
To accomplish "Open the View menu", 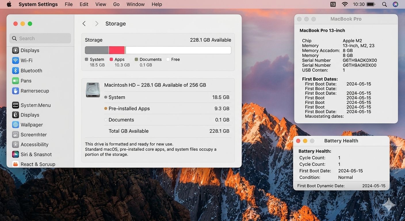I will (x=101, y=4).
